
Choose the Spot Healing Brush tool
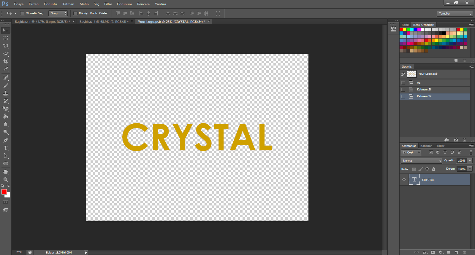pyautogui.click(x=6, y=78)
